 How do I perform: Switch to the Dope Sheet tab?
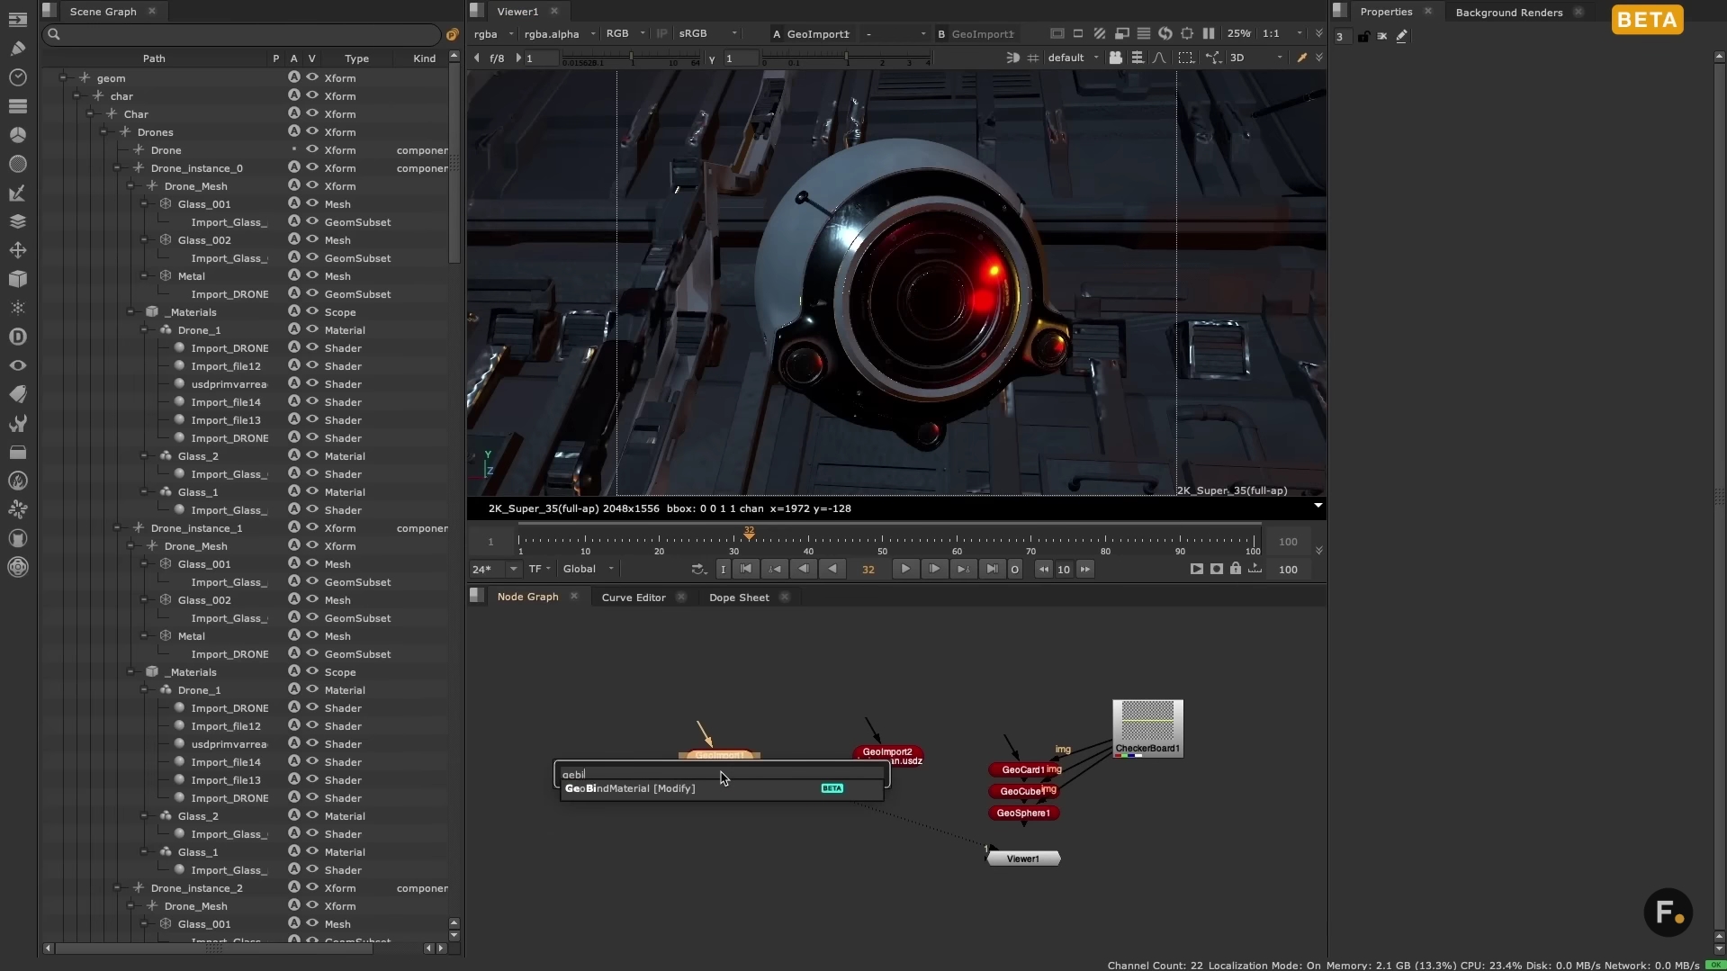tap(739, 597)
